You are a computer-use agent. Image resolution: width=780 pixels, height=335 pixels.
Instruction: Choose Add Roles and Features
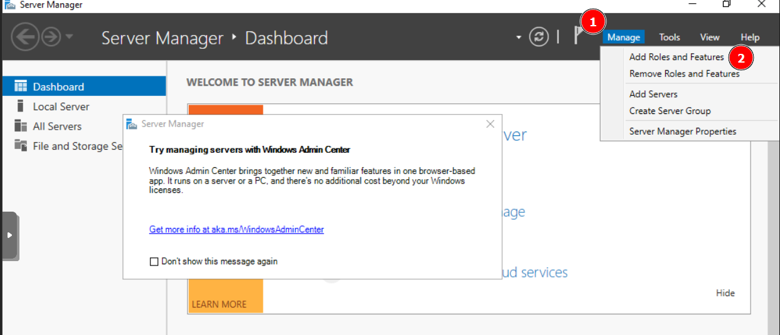pyautogui.click(x=676, y=57)
